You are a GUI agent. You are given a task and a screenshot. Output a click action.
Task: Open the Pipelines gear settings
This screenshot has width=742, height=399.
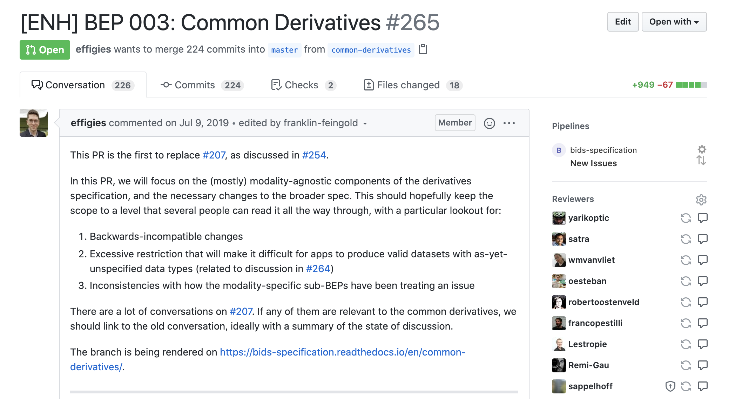coord(702,149)
